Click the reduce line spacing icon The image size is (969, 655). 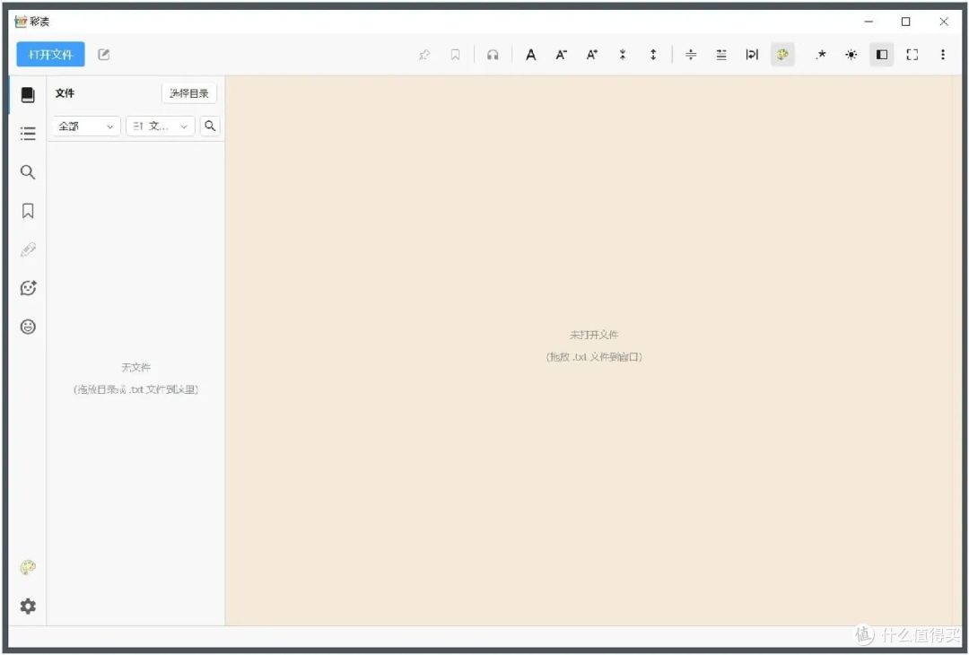(x=623, y=55)
